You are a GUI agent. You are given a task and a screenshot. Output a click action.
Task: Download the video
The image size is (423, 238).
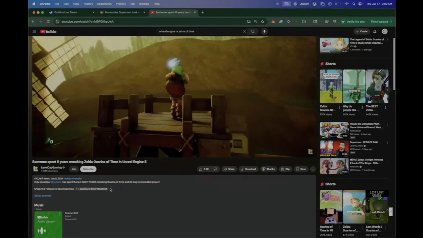click(248, 169)
